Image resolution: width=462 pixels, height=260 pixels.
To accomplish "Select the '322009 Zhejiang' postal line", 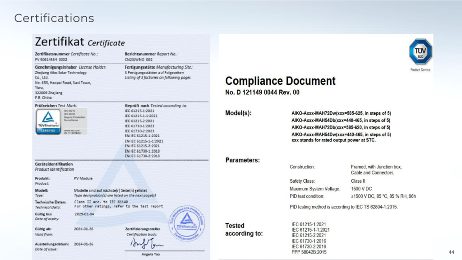I will 49,93.
